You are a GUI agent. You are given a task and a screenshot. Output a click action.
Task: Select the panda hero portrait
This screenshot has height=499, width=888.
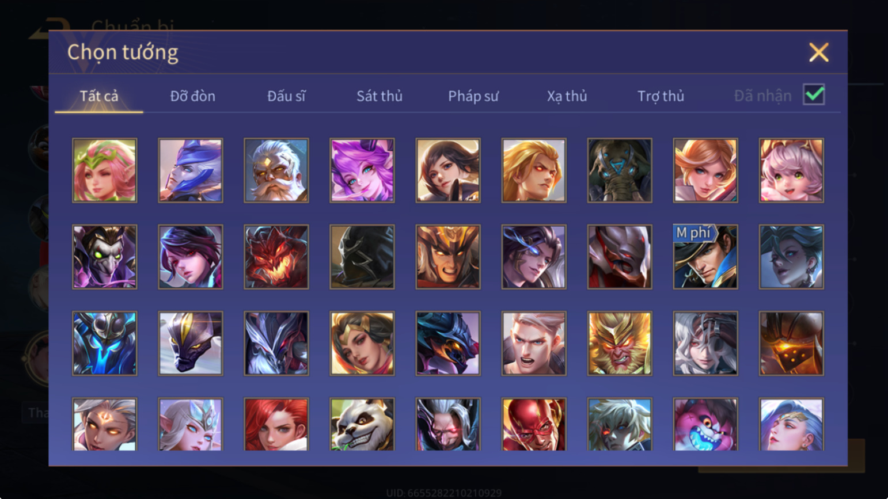point(362,424)
